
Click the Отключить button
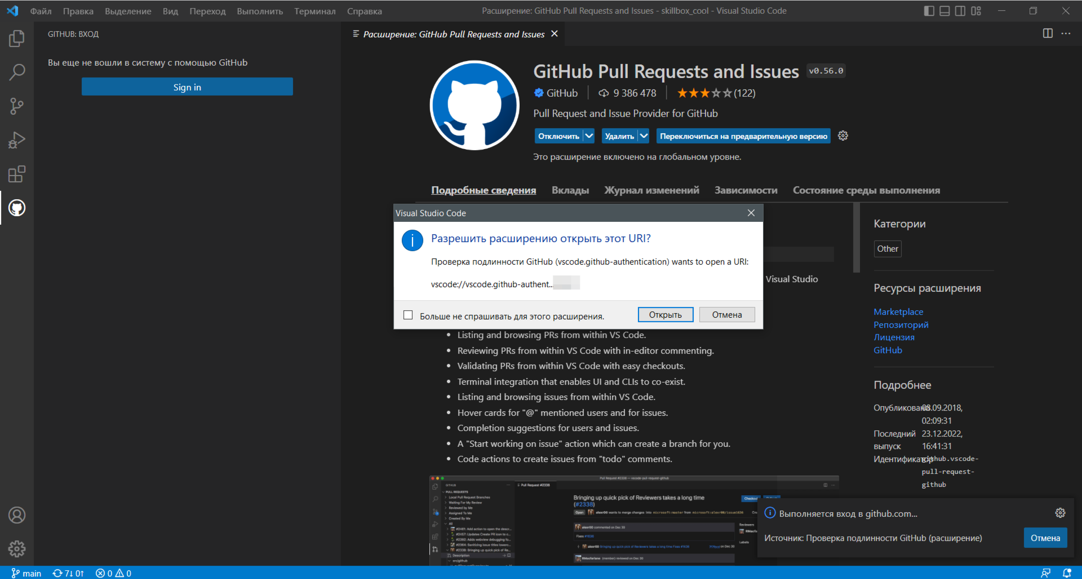click(x=559, y=136)
